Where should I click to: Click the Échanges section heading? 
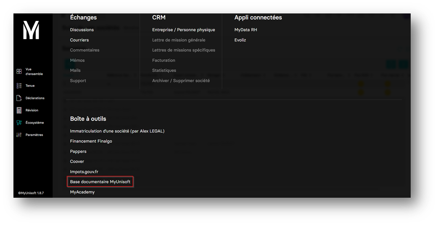pos(83,17)
